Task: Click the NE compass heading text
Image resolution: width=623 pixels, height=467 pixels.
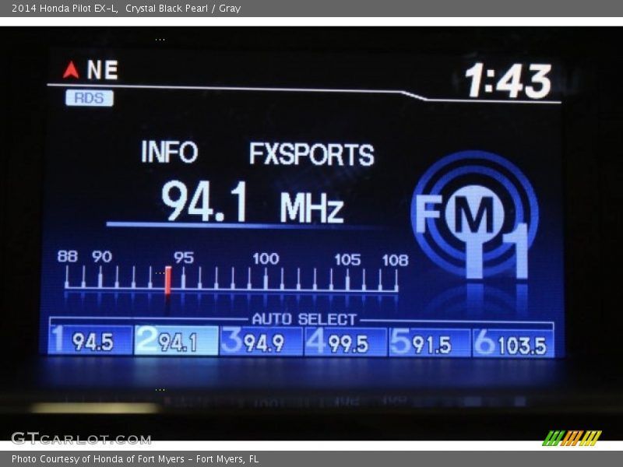Action: (x=103, y=70)
